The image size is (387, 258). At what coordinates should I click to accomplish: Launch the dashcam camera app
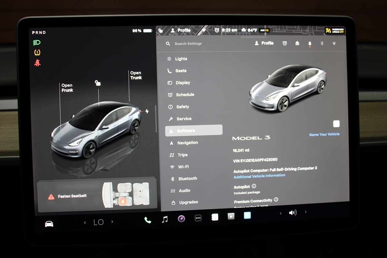182,219
